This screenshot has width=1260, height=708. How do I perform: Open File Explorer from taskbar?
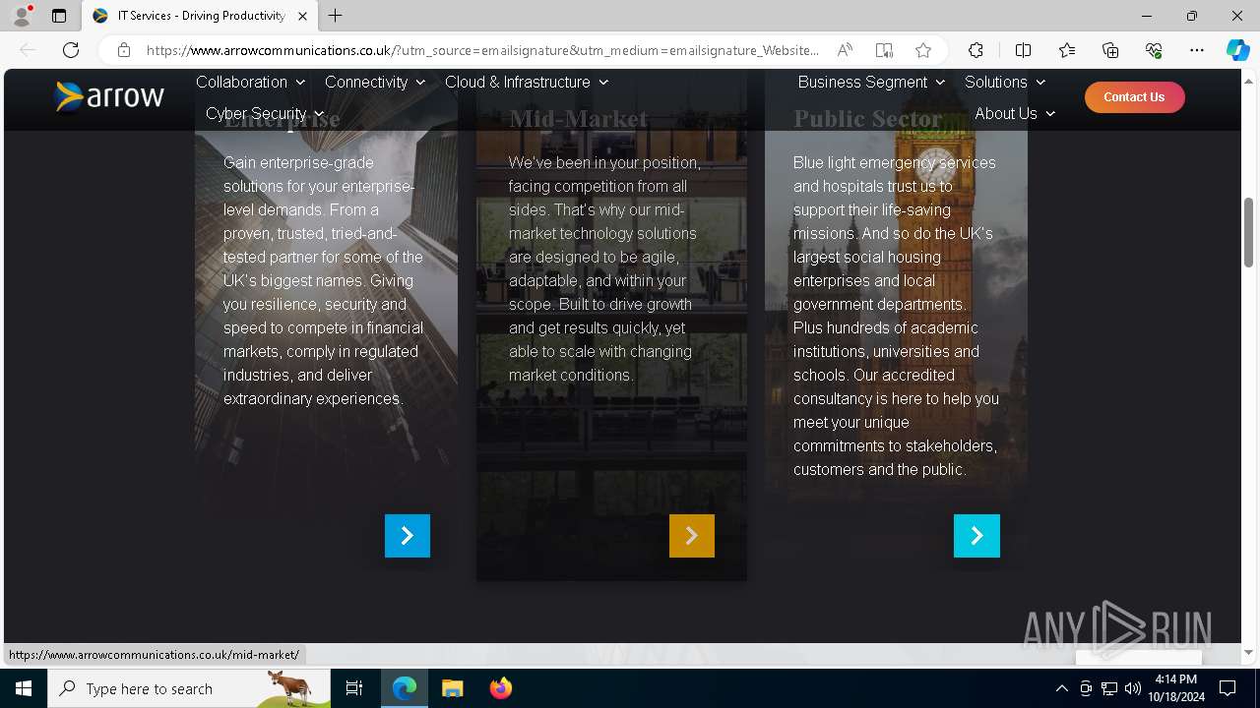453,688
